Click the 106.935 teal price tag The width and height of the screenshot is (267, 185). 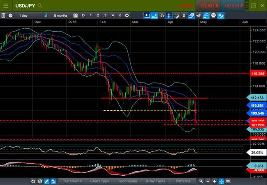pyautogui.click(x=257, y=129)
